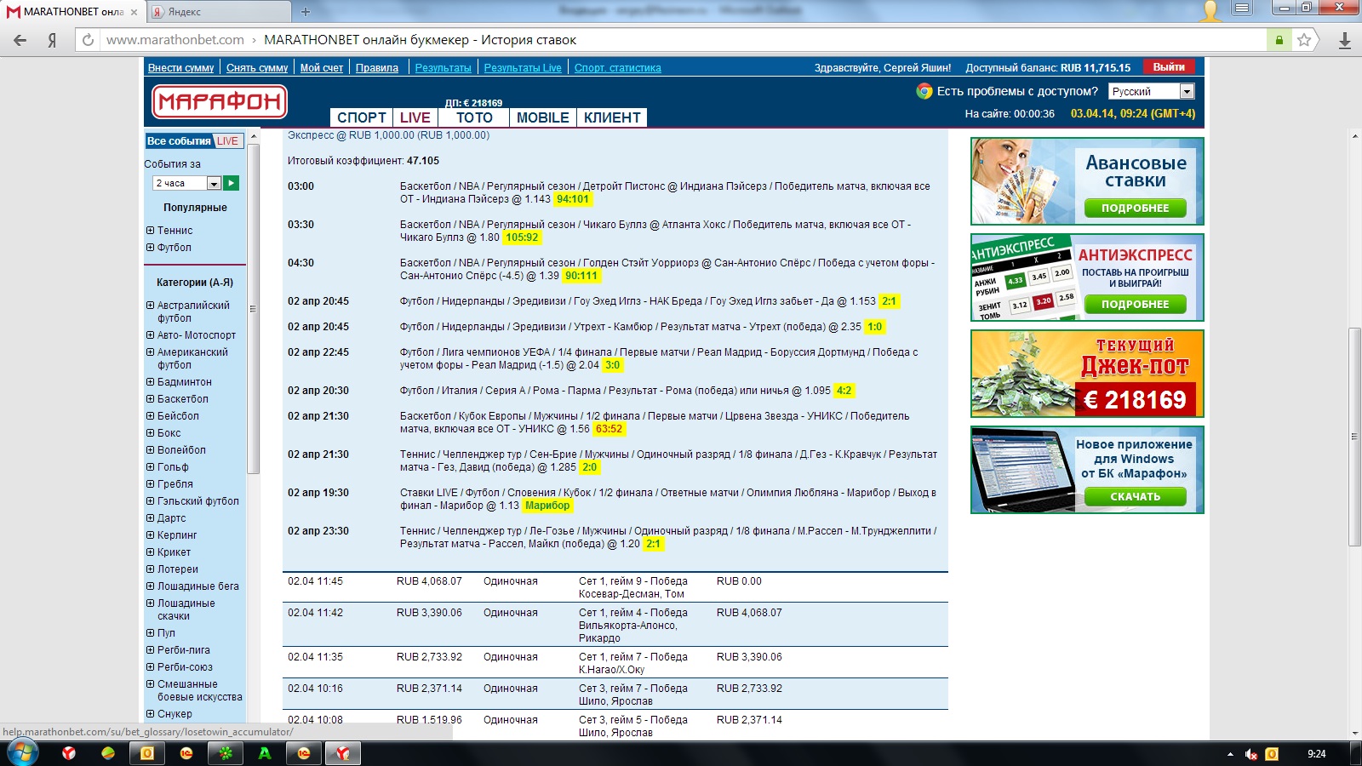Open a new browser tab with plus
The height and width of the screenshot is (766, 1362).
tap(306, 12)
